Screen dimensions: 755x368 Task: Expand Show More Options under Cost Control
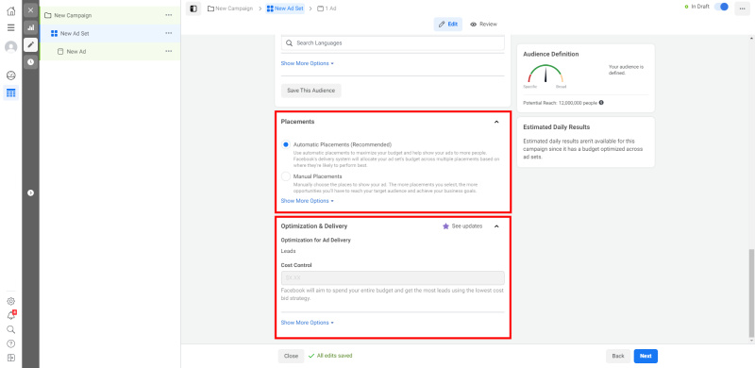click(x=308, y=323)
